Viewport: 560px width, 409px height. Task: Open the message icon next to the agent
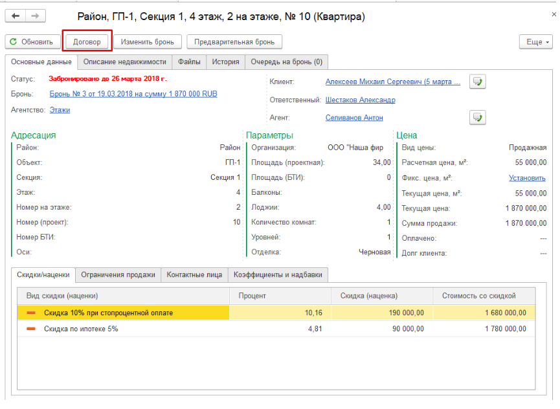(x=478, y=117)
